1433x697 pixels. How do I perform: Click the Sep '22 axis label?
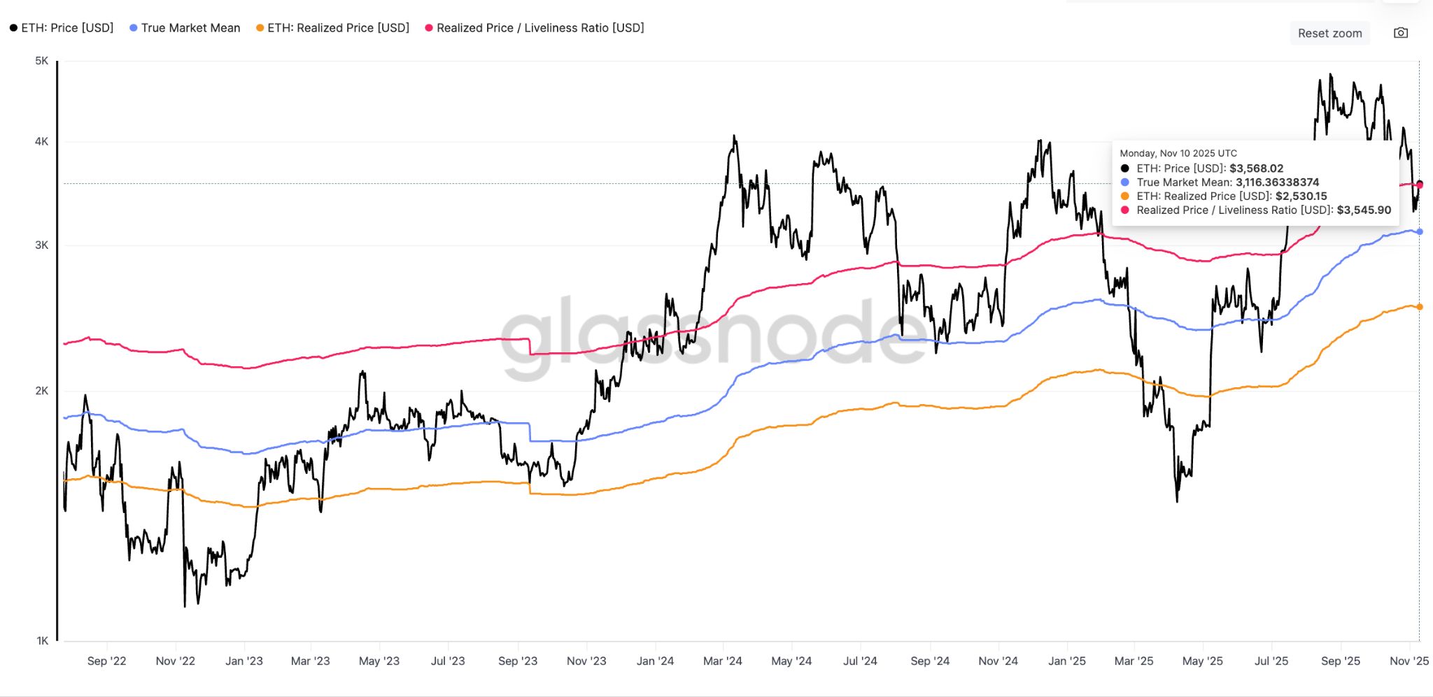click(x=108, y=660)
